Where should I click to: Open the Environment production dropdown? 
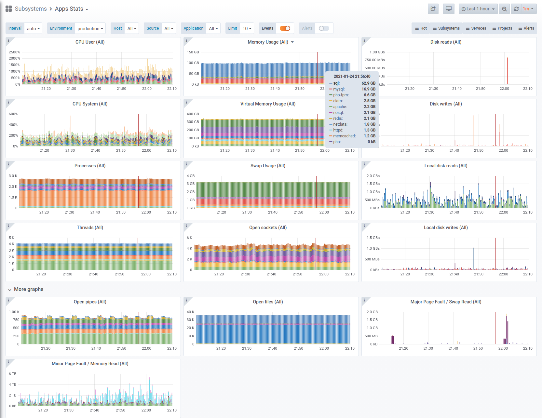click(x=90, y=28)
